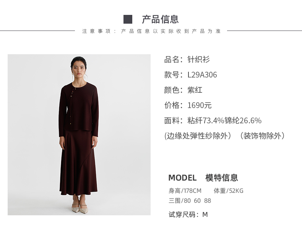Click the try-on size 试穿尺码 M
The width and height of the screenshot is (302, 234).
click(188, 215)
